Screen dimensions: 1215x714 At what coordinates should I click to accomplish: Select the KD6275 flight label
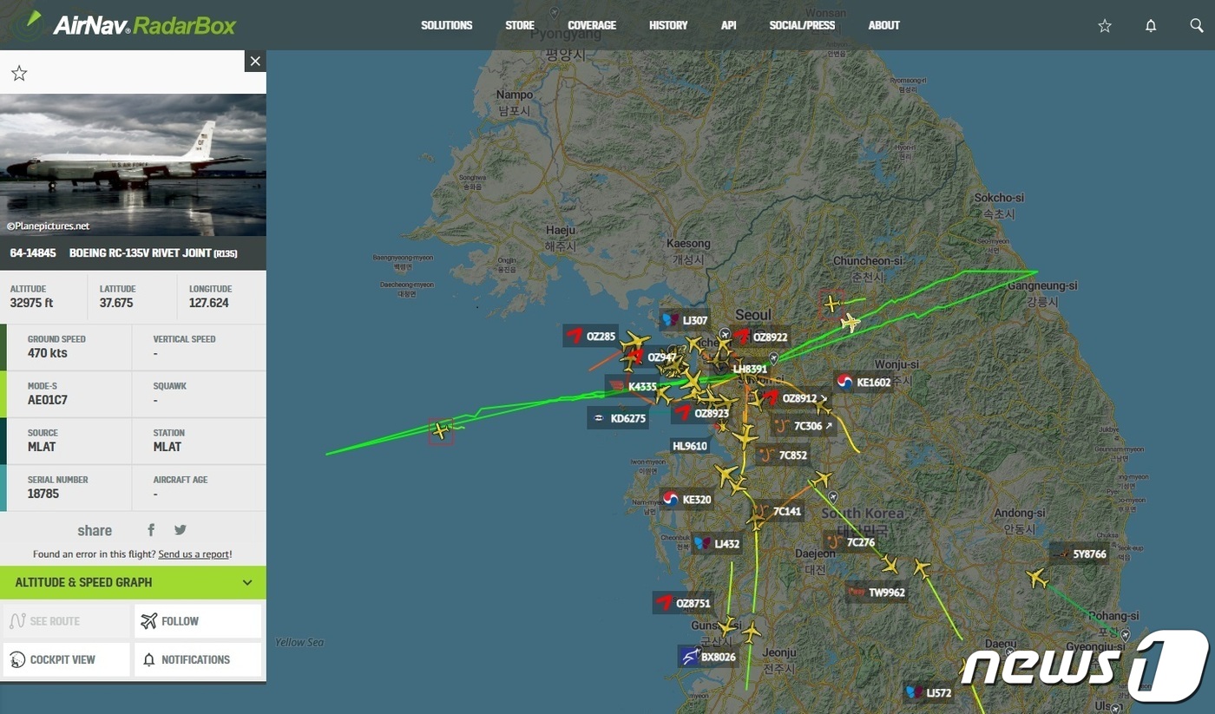coord(619,418)
